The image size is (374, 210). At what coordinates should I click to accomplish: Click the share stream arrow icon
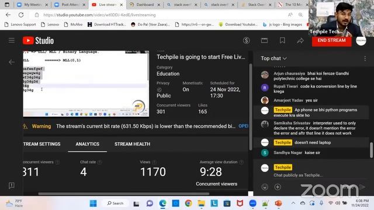[300, 41]
